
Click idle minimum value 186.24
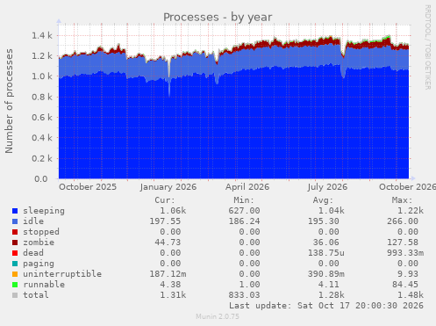tap(244, 221)
